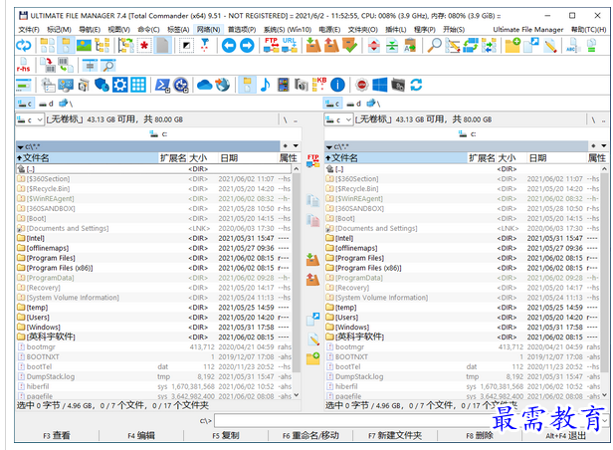Click the split file red arrows icon
This screenshot has width=613, height=450.
tap(374, 46)
